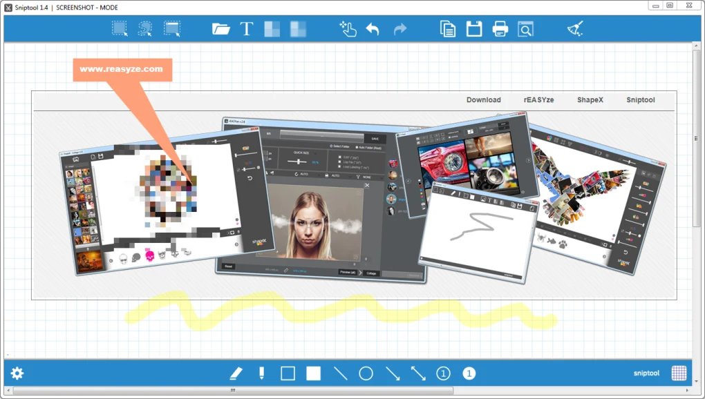
Task: Select the freehand snip tool
Action: point(144,28)
